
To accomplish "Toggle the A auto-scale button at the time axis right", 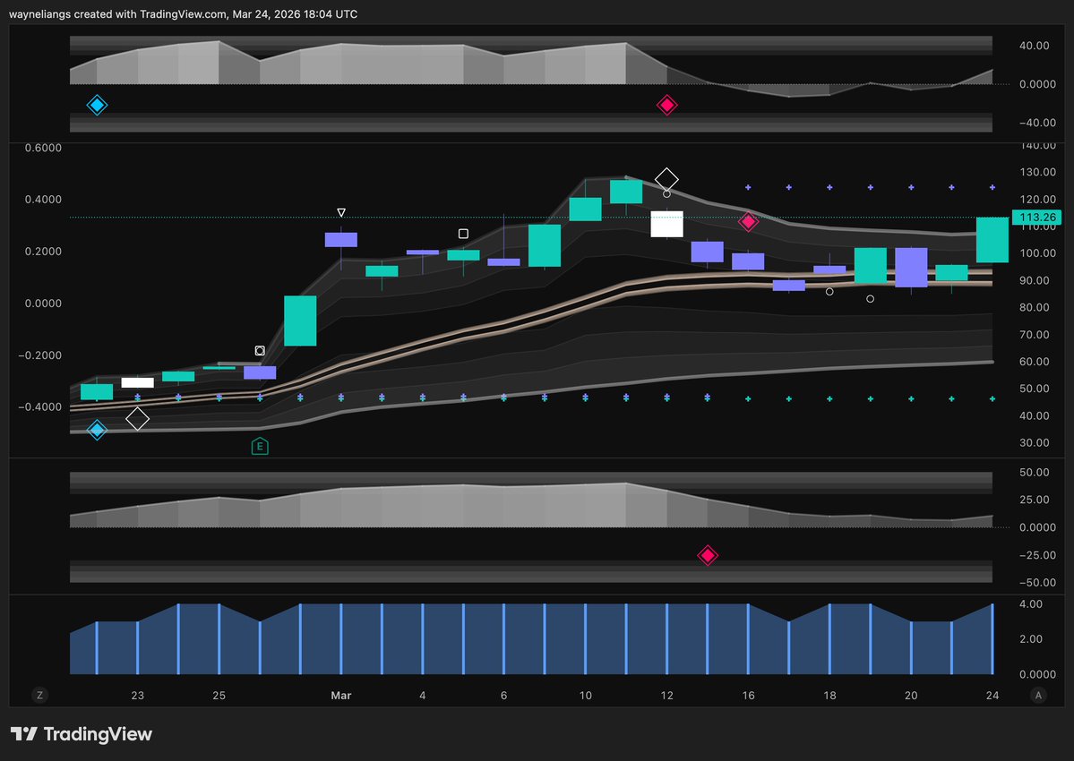I will coord(1038,696).
